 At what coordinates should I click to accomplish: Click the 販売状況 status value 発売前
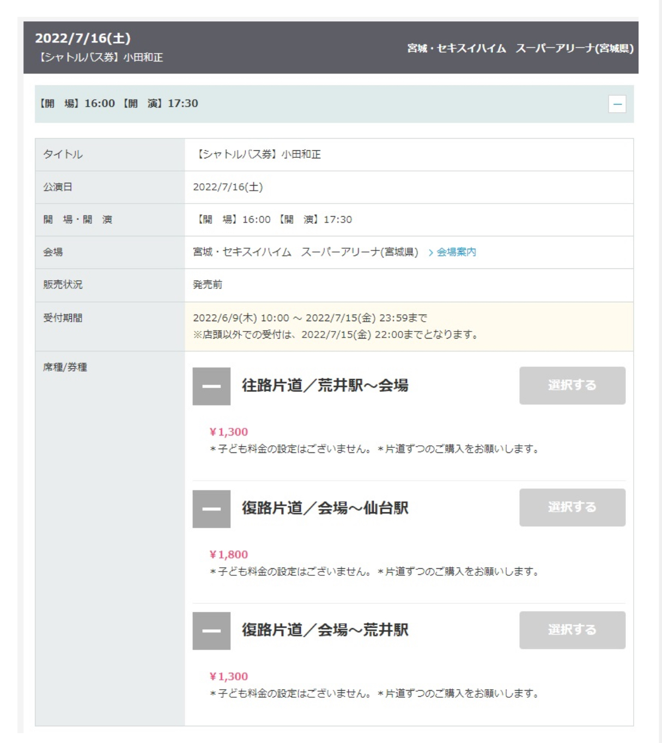pos(208,285)
